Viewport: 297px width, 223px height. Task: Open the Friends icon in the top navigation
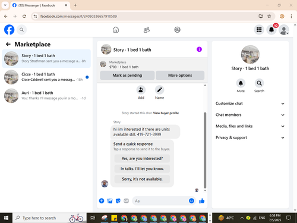pos(147,30)
